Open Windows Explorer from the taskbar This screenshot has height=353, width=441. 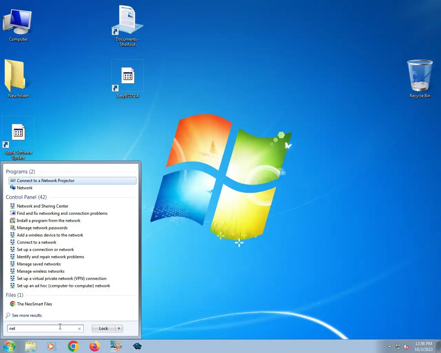(31, 346)
